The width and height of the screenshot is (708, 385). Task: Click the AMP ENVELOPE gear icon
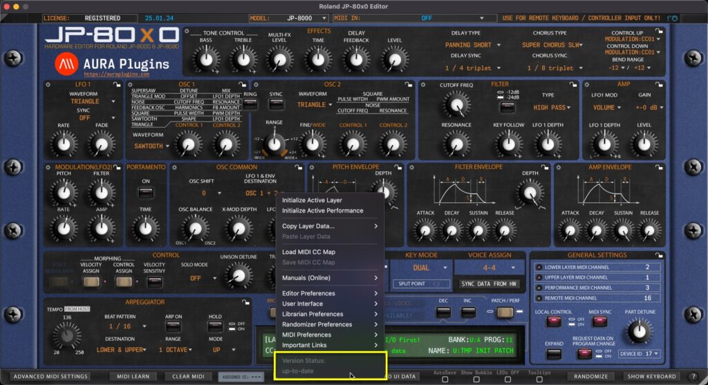tap(559, 167)
